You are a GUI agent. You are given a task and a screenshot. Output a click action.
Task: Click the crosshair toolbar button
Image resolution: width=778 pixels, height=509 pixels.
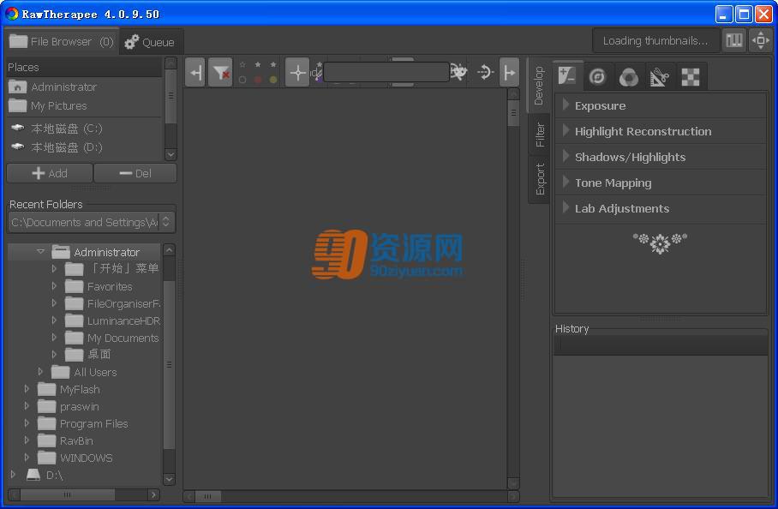297,73
